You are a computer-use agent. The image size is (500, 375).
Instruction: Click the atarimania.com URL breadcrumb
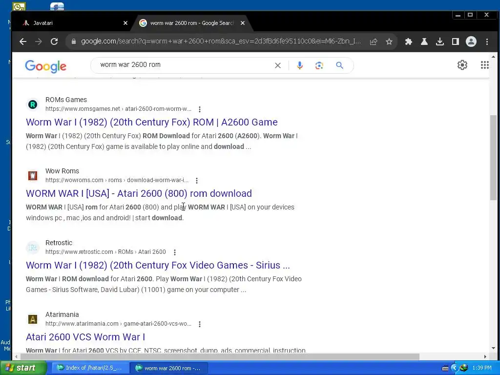118,324
